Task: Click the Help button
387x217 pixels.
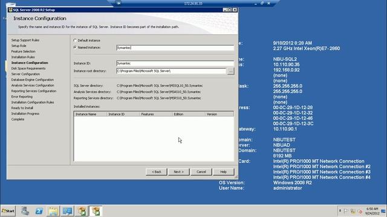Action: tap(223, 172)
